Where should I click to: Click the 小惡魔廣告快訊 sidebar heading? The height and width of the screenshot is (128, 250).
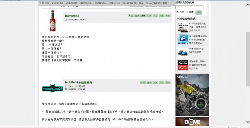coord(186,19)
